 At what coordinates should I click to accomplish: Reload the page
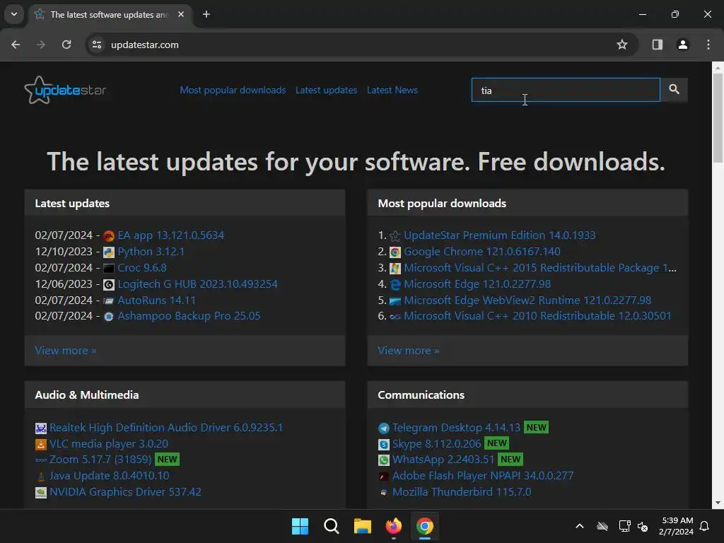pos(66,45)
